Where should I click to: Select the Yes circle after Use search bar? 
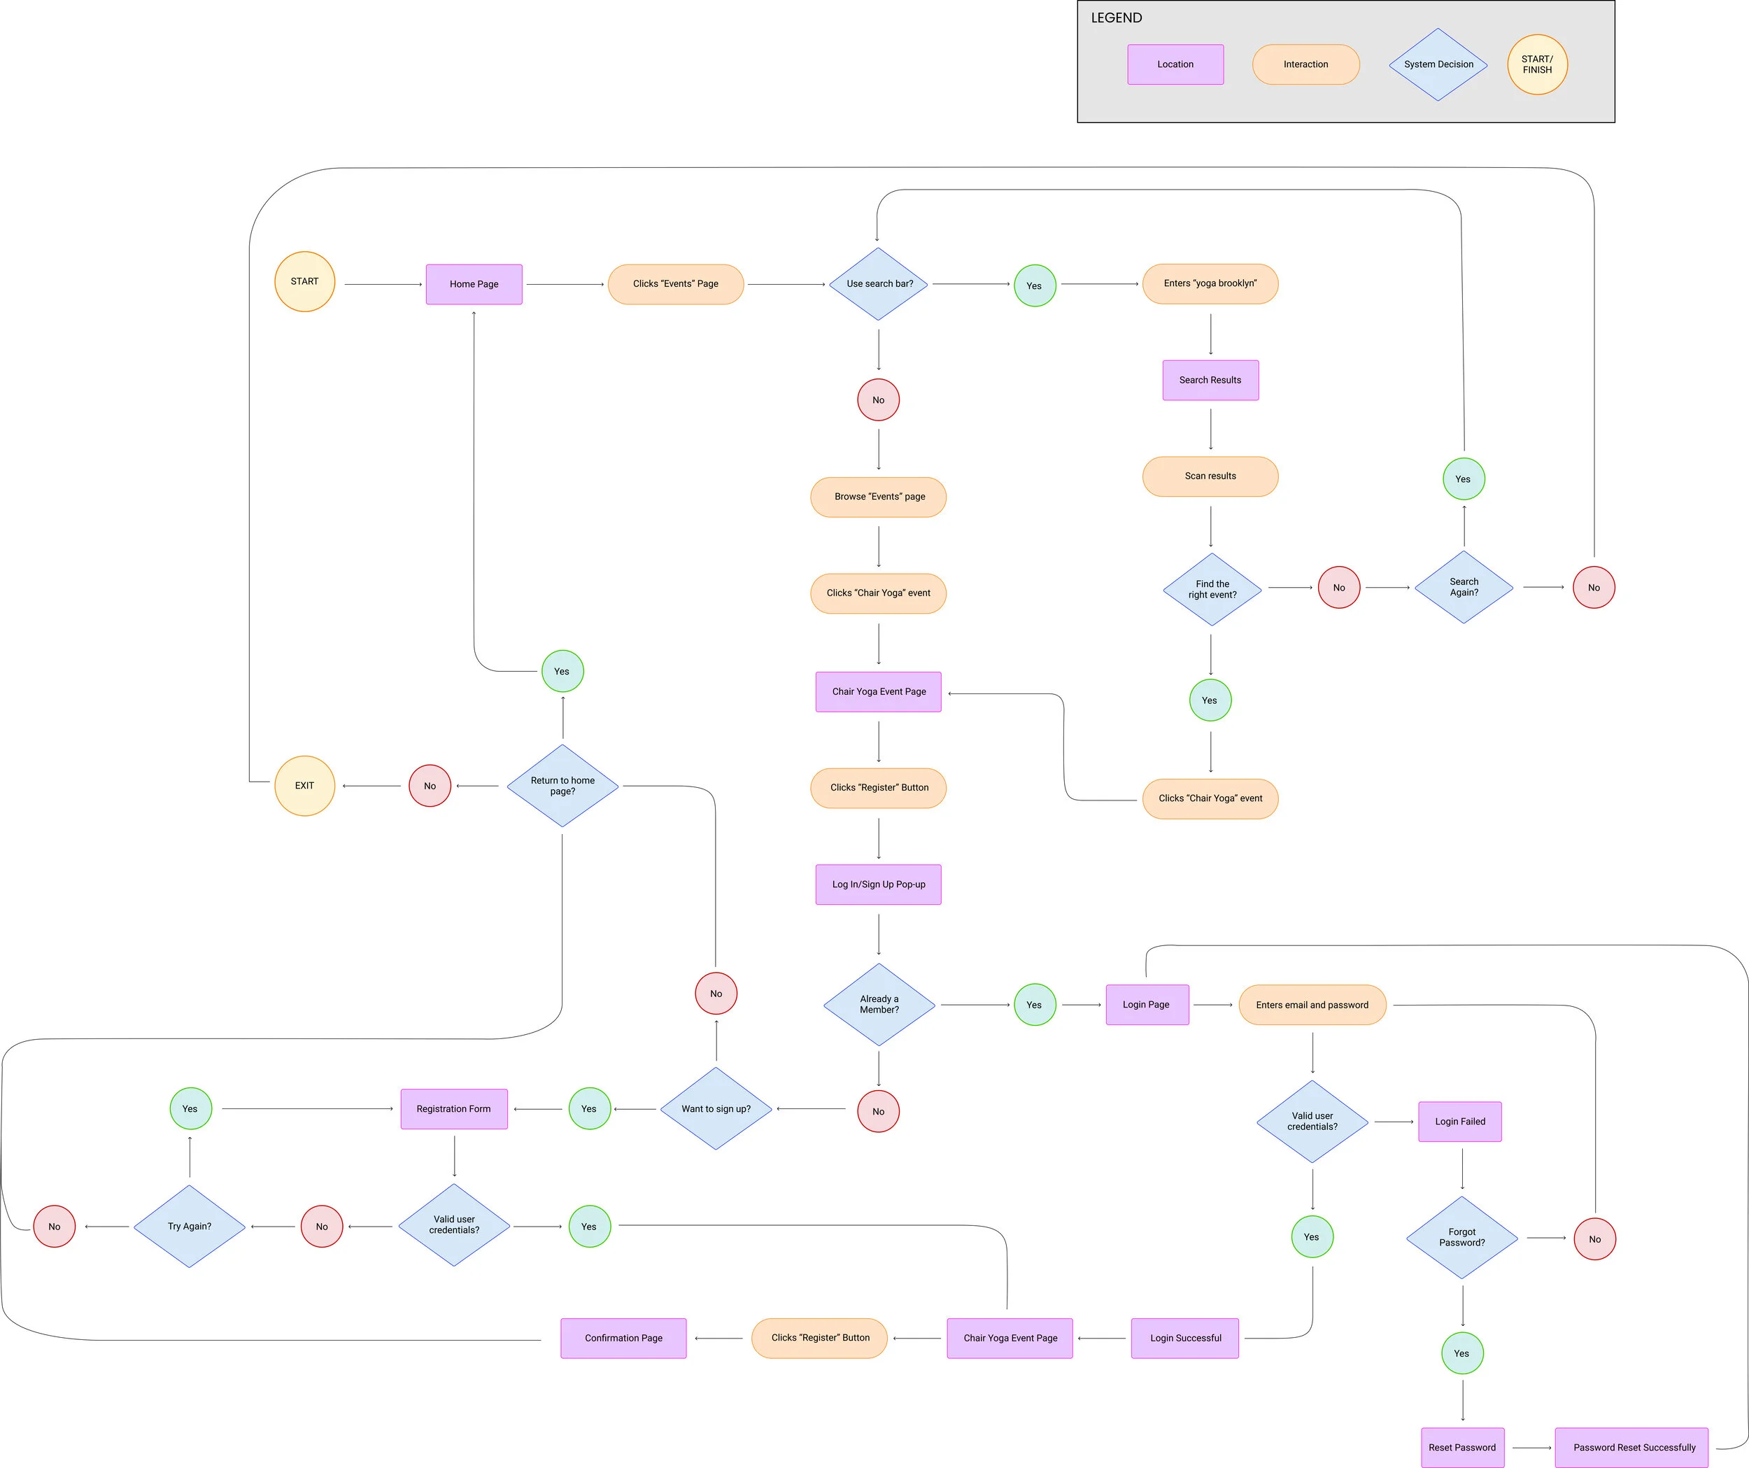coord(1035,285)
